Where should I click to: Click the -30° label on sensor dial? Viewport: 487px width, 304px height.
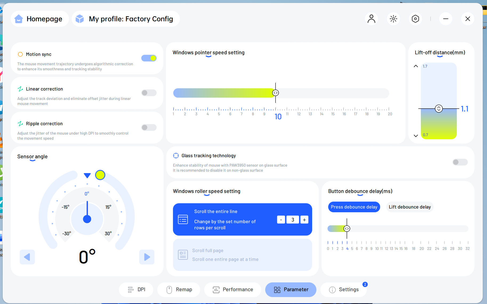pyautogui.click(x=67, y=233)
